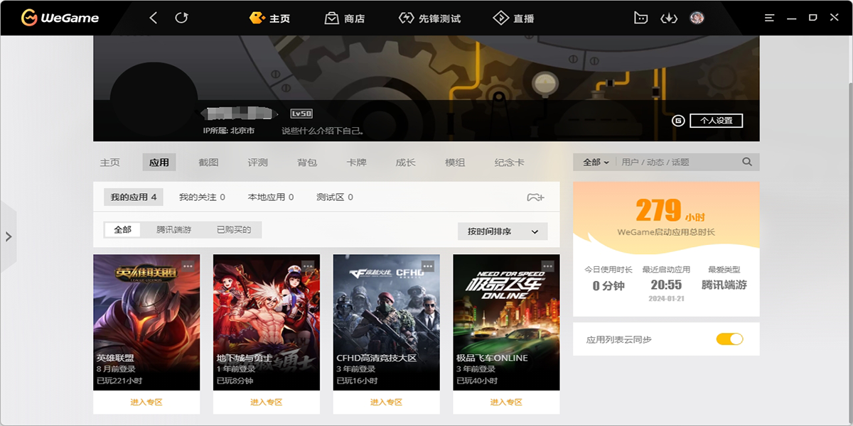853x426 pixels.
Task: Click the 说些什么介绍下自己。 bio text
Action: [323, 131]
